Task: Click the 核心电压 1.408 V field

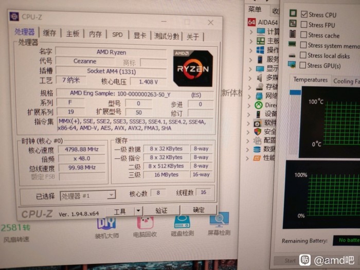Action: point(148,82)
